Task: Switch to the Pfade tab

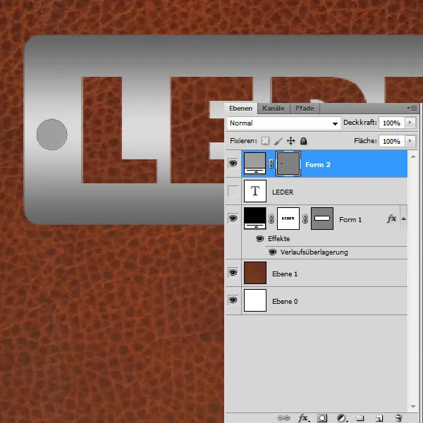Action: coord(305,109)
